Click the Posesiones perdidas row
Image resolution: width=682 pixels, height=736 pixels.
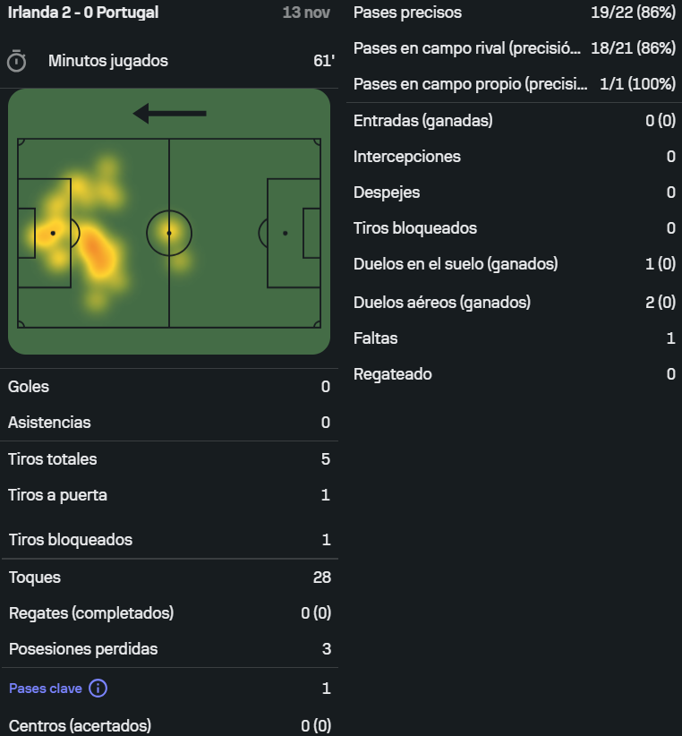pos(169,649)
